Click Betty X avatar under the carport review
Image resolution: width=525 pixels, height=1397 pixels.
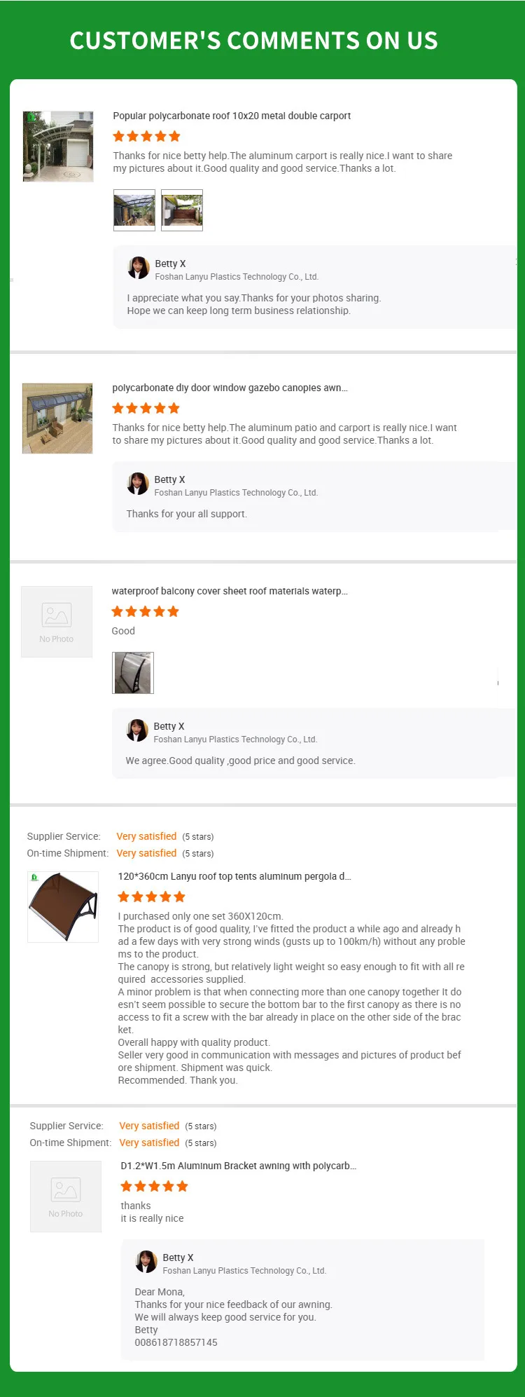139,268
